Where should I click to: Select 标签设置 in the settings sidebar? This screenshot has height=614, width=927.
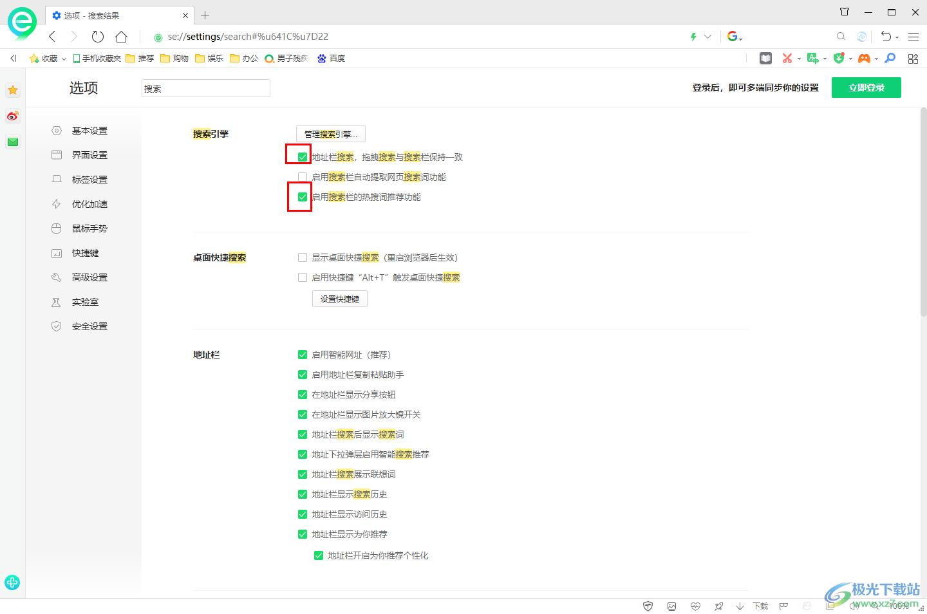pyautogui.click(x=89, y=180)
